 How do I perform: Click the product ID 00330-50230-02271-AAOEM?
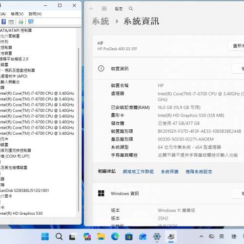tap(185, 139)
